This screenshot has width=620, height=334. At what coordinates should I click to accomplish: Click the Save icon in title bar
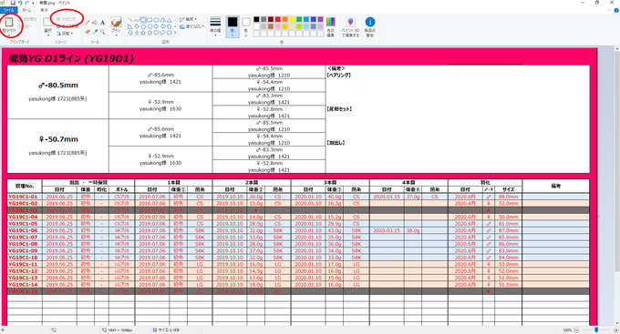(13, 3)
